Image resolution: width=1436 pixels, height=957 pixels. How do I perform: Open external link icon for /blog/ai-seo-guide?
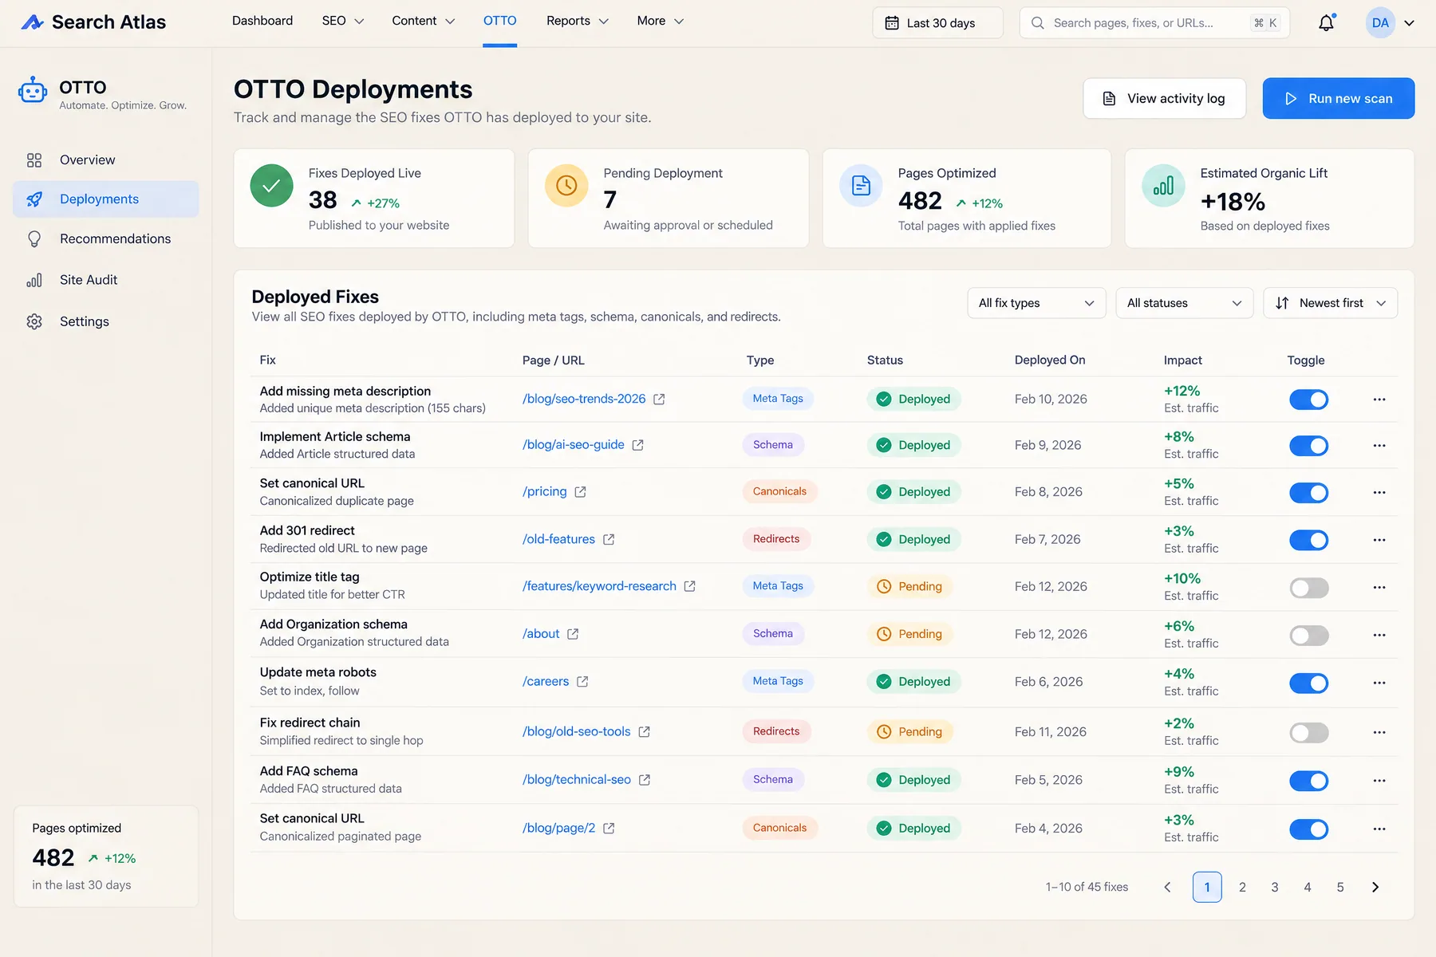pos(637,445)
